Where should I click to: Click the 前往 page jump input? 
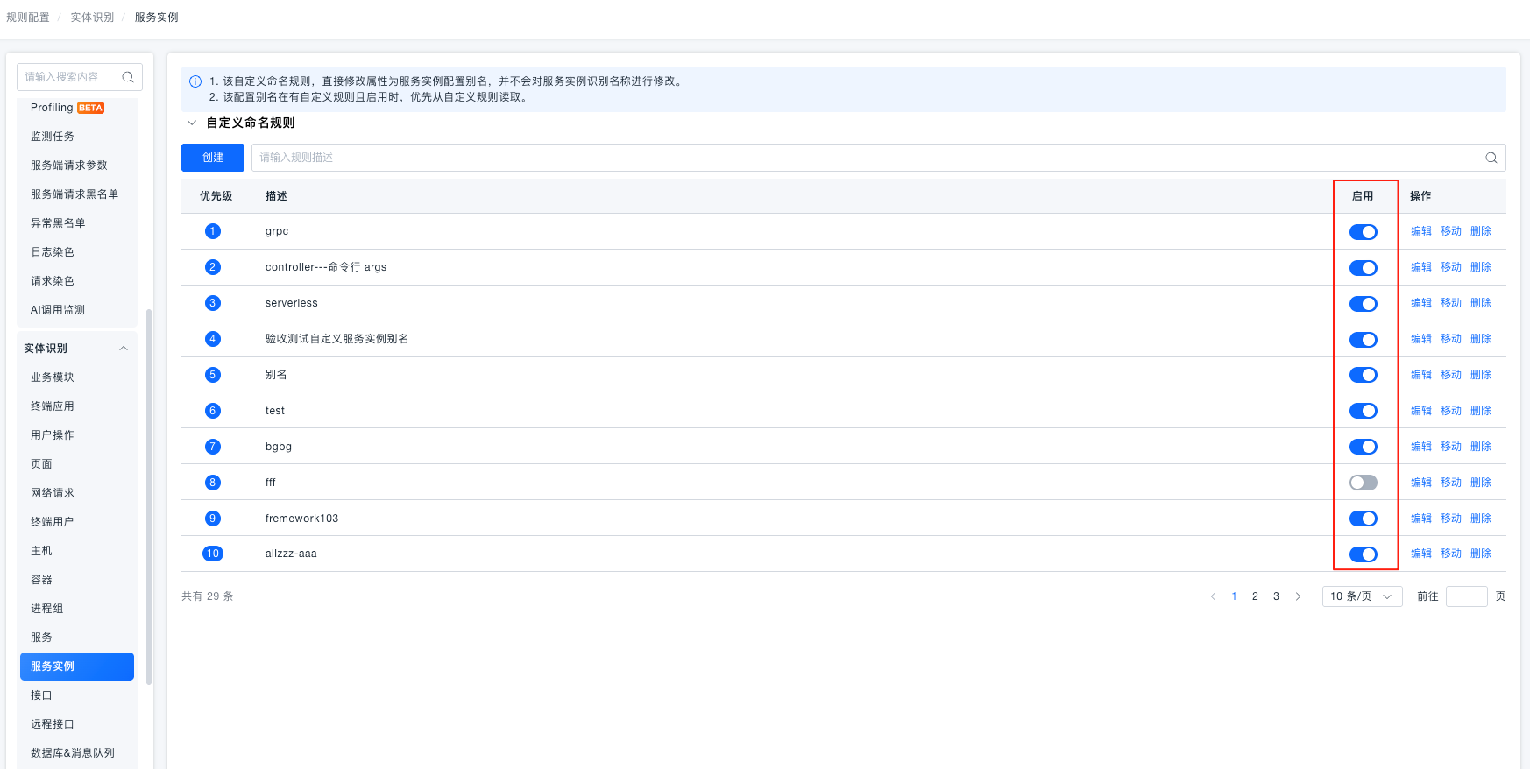tap(1466, 596)
